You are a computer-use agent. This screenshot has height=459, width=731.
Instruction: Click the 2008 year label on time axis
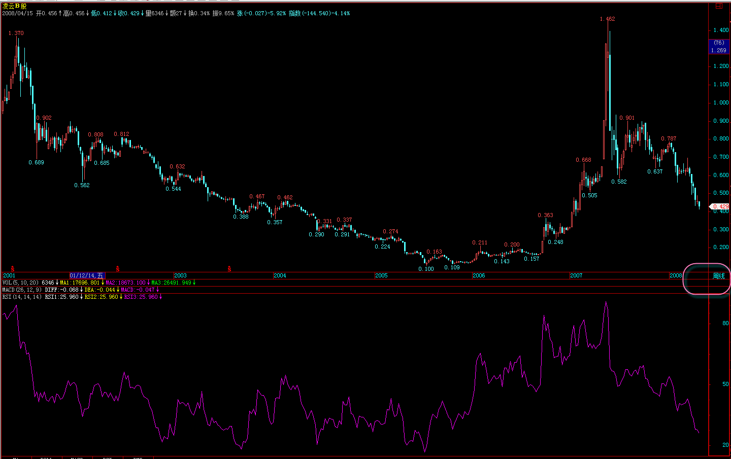(676, 276)
